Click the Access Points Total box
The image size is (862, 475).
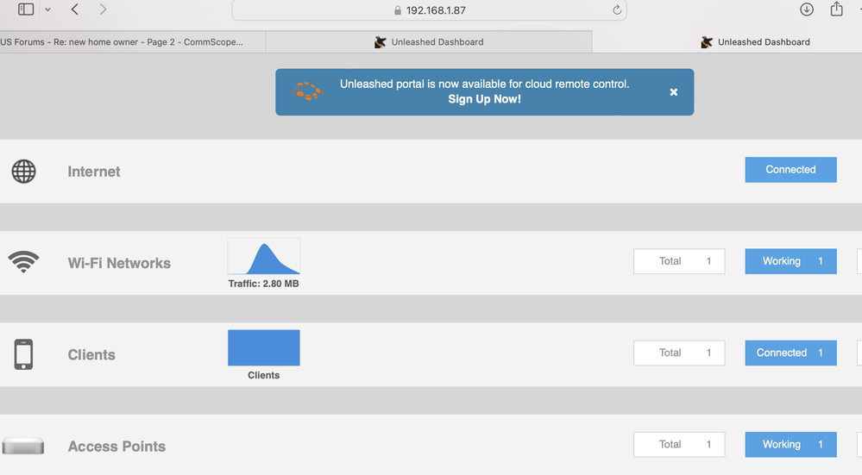click(x=679, y=445)
